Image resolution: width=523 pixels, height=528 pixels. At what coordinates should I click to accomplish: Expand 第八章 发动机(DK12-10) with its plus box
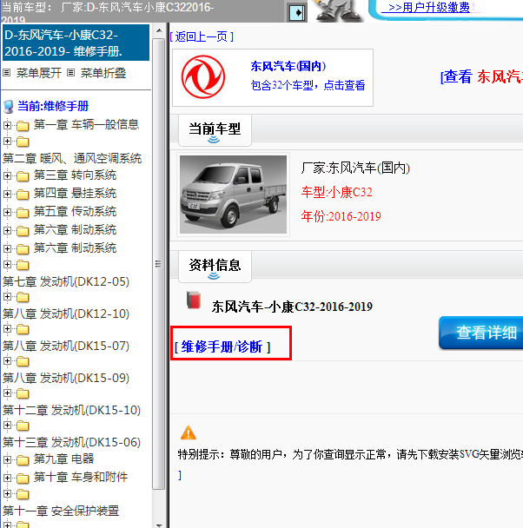point(7,296)
